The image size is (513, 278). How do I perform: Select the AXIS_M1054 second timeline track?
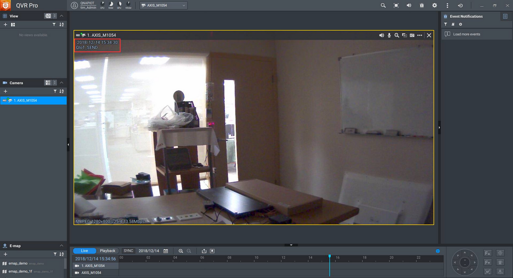pos(95,272)
